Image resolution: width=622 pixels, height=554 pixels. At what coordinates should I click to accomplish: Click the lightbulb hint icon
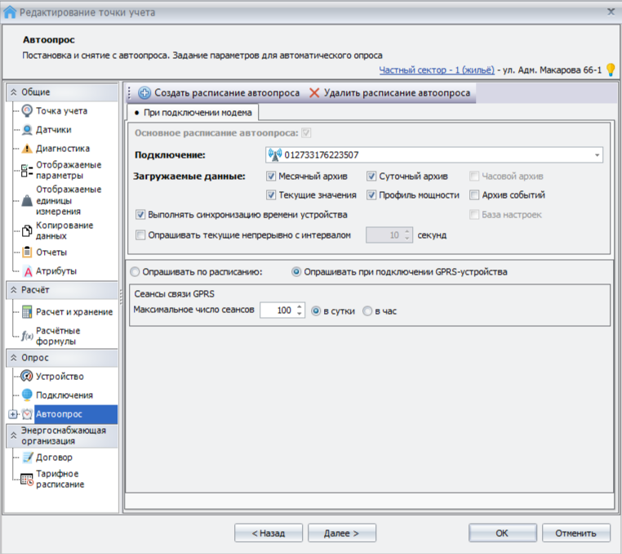tap(611, 70)
